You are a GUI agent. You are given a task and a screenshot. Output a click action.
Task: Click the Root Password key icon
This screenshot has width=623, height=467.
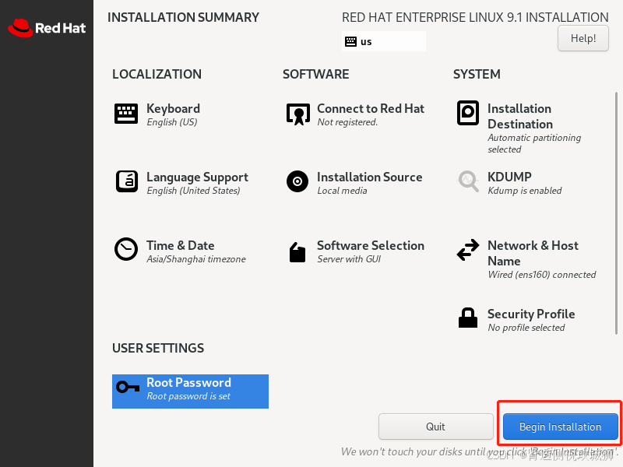[128, 387]
